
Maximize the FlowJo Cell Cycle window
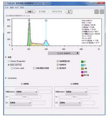point(95,3)
